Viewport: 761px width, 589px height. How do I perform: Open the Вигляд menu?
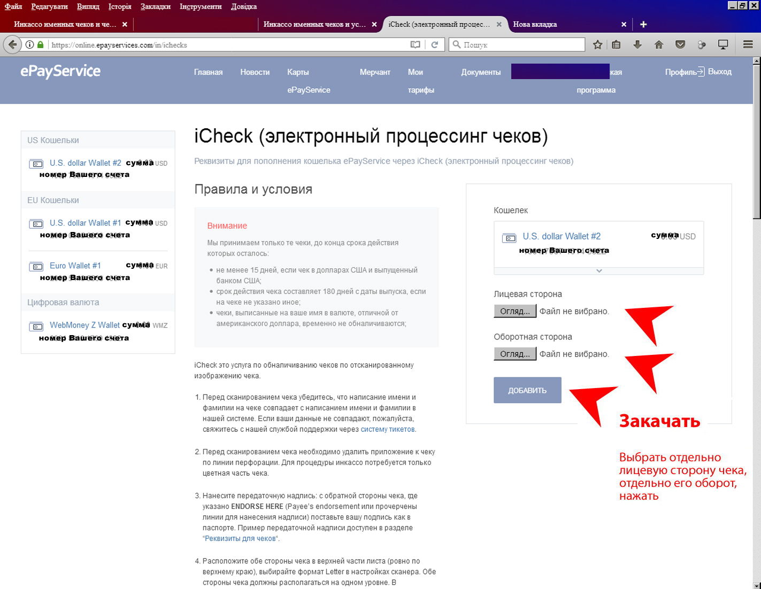[88, 6]
